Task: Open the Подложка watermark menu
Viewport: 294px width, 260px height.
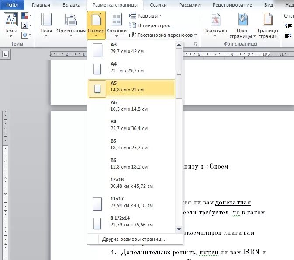Action: click(215, 25)
